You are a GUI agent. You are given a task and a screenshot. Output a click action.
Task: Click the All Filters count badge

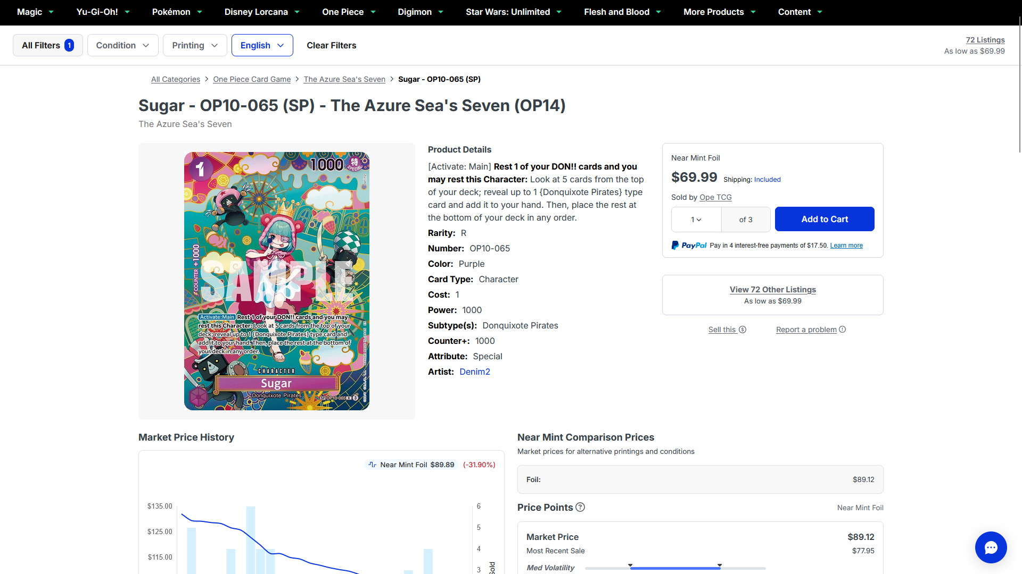point(69,45)
